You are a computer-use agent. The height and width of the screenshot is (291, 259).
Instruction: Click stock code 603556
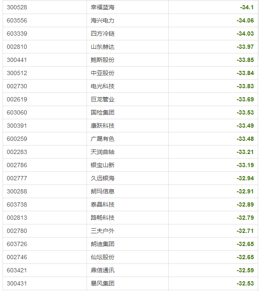pyautogui.click(x=17, y=20)
